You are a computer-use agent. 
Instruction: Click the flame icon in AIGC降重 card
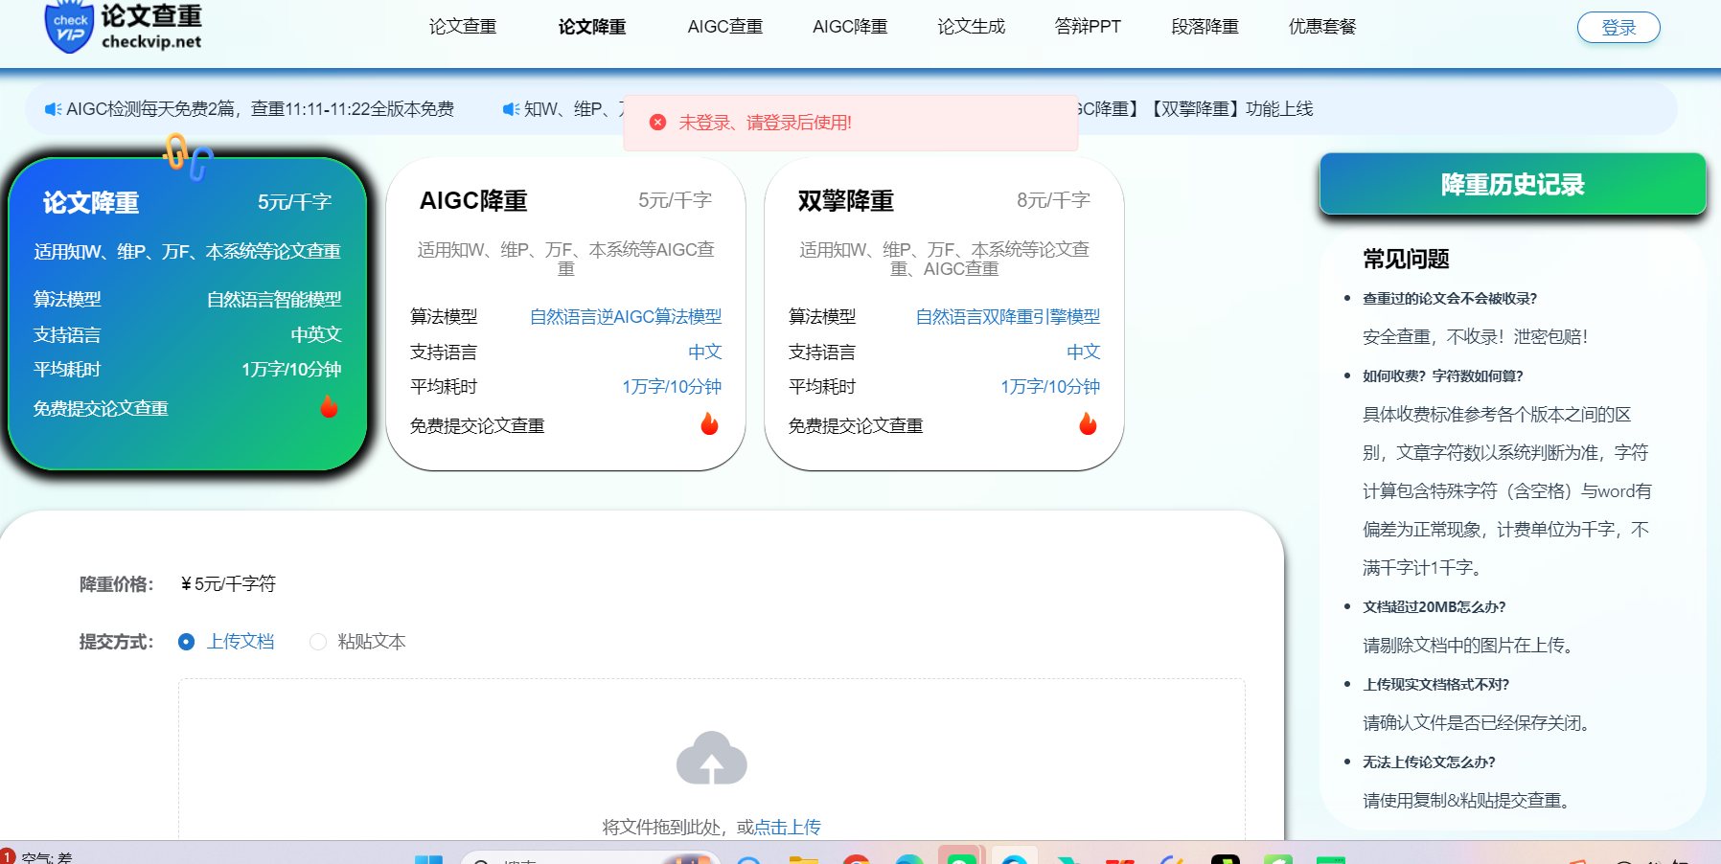[x=709, y=423]
